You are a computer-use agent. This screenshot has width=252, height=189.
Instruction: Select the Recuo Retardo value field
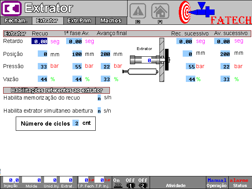(40, 41)
